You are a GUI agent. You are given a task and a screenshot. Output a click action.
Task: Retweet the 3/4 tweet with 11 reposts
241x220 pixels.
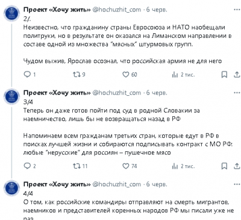click(x=80, y=166)
